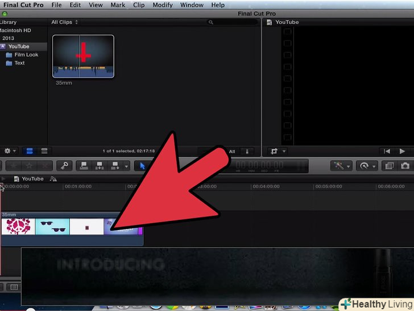Open the All Clips filter dropdown
The image size is (414, 311).
tap(64, 22)
